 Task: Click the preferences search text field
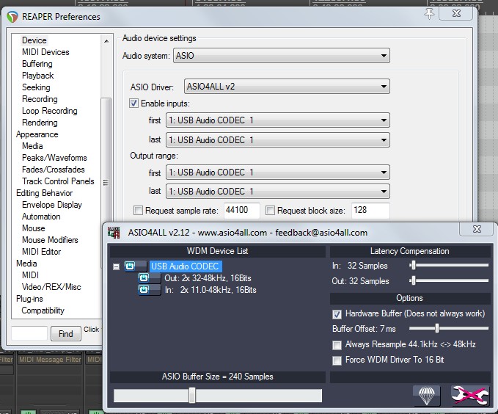pyautogui.click(x=29, y=333)
